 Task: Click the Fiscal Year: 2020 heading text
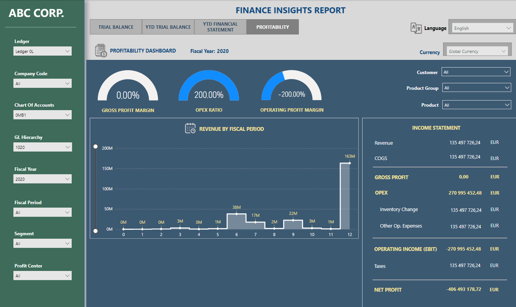click(x=209, y=51)
